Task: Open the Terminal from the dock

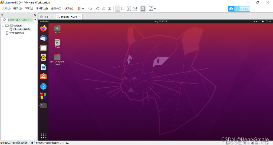Action: 43,106
